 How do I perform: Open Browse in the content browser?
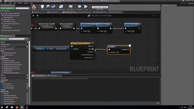point(48,7)
